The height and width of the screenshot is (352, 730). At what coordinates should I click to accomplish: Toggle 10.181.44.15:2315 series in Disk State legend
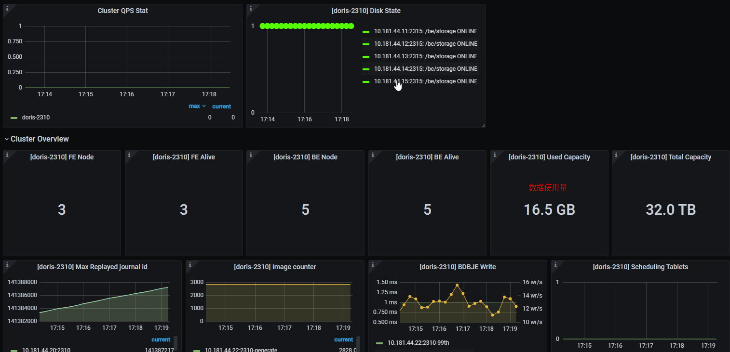pyautogui.click(x=426, y=81)
